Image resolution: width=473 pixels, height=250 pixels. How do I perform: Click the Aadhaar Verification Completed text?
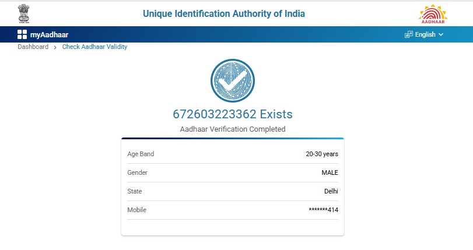pos(233,129)
